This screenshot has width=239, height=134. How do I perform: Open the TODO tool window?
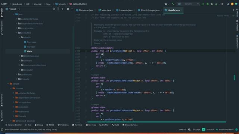click(x=50, y=125)
